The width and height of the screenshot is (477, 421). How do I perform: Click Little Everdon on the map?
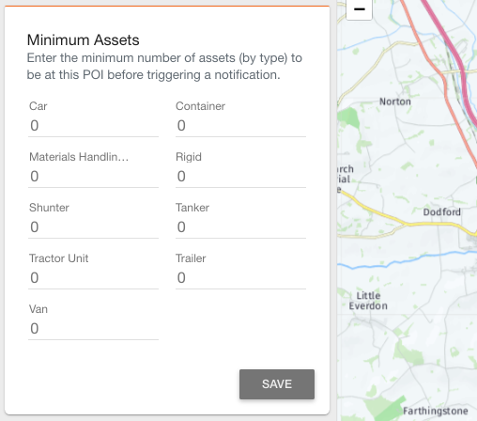click(x=368, y=301)
